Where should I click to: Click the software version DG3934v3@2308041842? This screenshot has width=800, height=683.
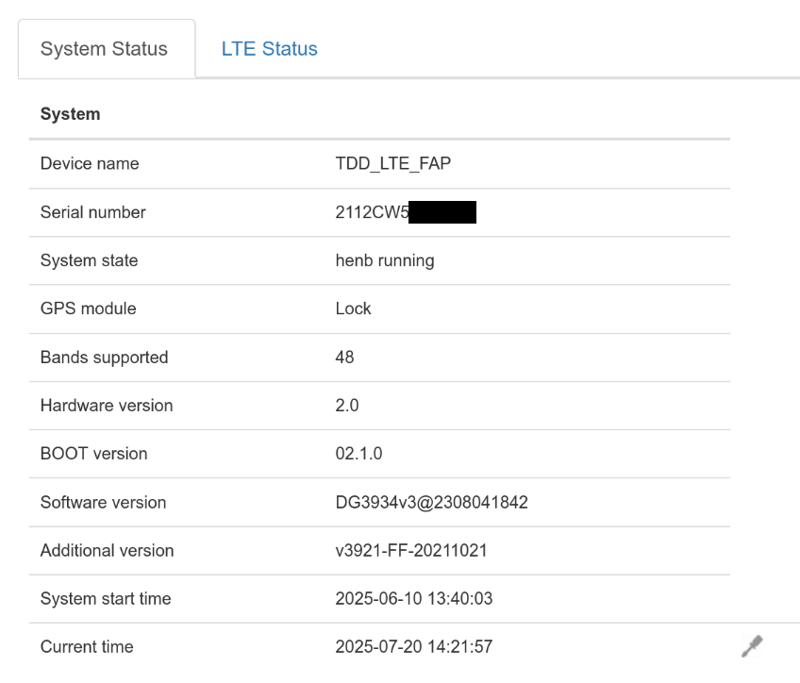pos(432,503)
